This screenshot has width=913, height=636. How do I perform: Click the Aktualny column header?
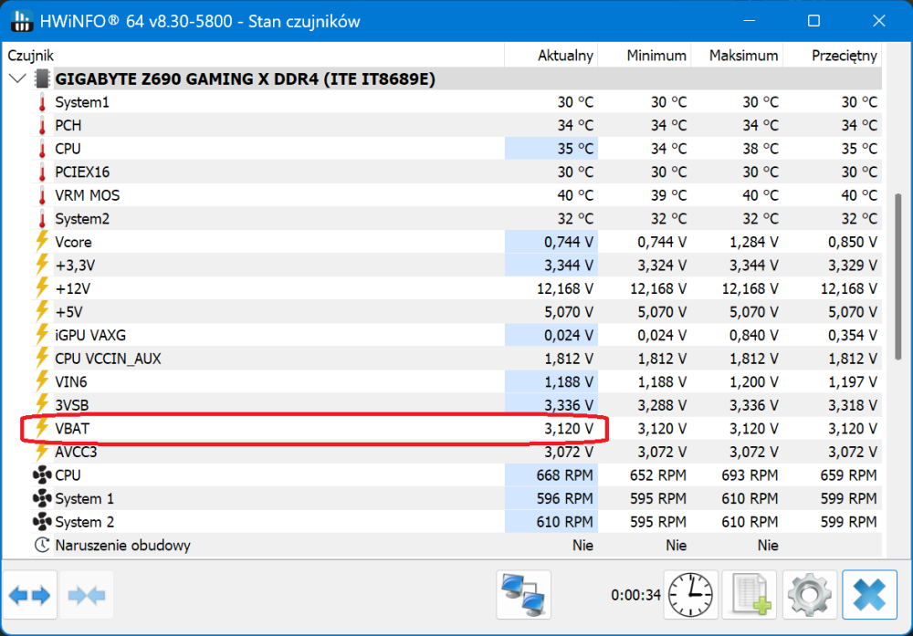click(x=551, y=56)
